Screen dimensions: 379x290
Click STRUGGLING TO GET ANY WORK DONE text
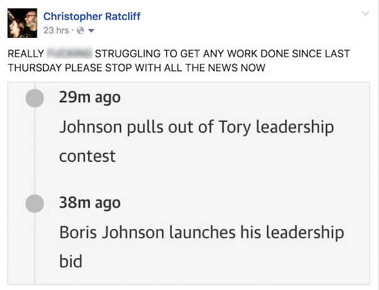tap(189, 54)
